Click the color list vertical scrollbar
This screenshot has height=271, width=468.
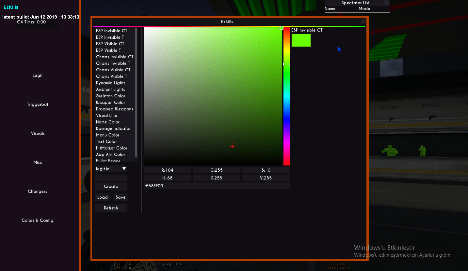point(136,93)
